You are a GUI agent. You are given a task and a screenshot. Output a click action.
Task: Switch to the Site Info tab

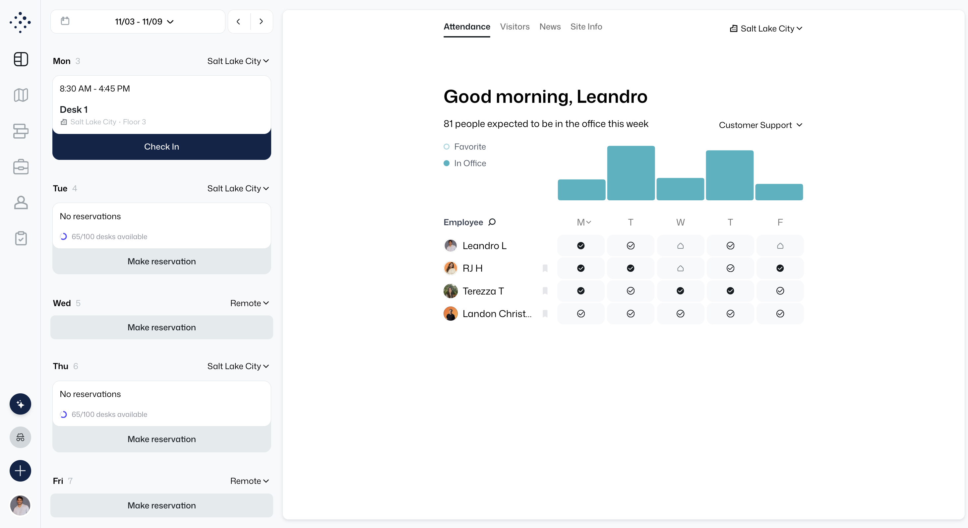pos(586,27)
